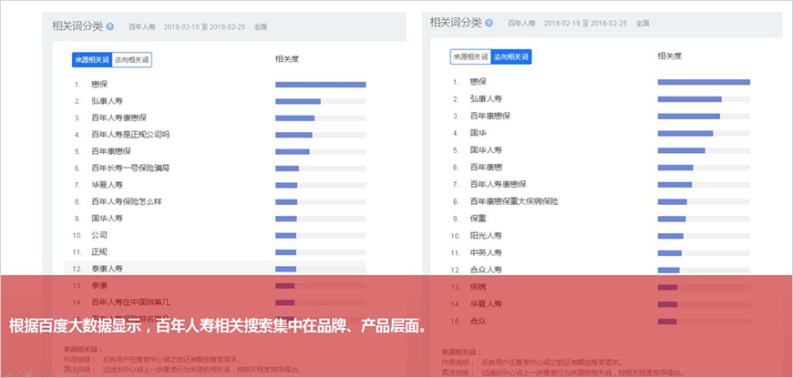793x378 pixels.
Task: Open keyword 百年人寿保险怎么样
Action: (x=127, y=201)
